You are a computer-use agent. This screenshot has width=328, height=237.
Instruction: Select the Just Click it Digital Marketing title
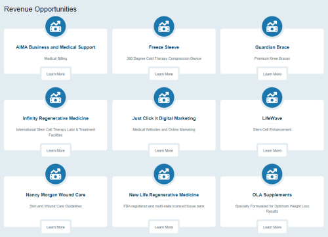click(164, 118)
